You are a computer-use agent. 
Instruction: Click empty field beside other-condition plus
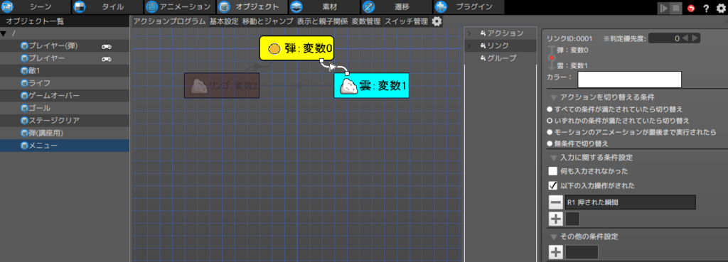(x=582, y=252)
